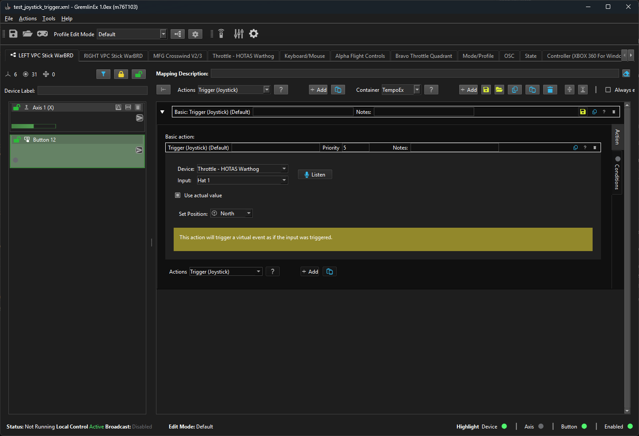Image resolution: width=639 pixels, height=436 pixels.
Task: Click the blue trash icon in the container toolbar
Action: [x=550, y=90]
